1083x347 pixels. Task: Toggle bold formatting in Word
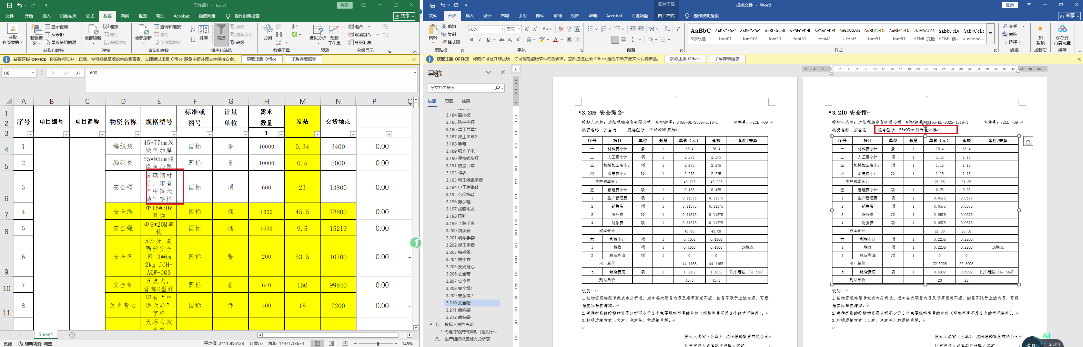click(x=472, y=40)
